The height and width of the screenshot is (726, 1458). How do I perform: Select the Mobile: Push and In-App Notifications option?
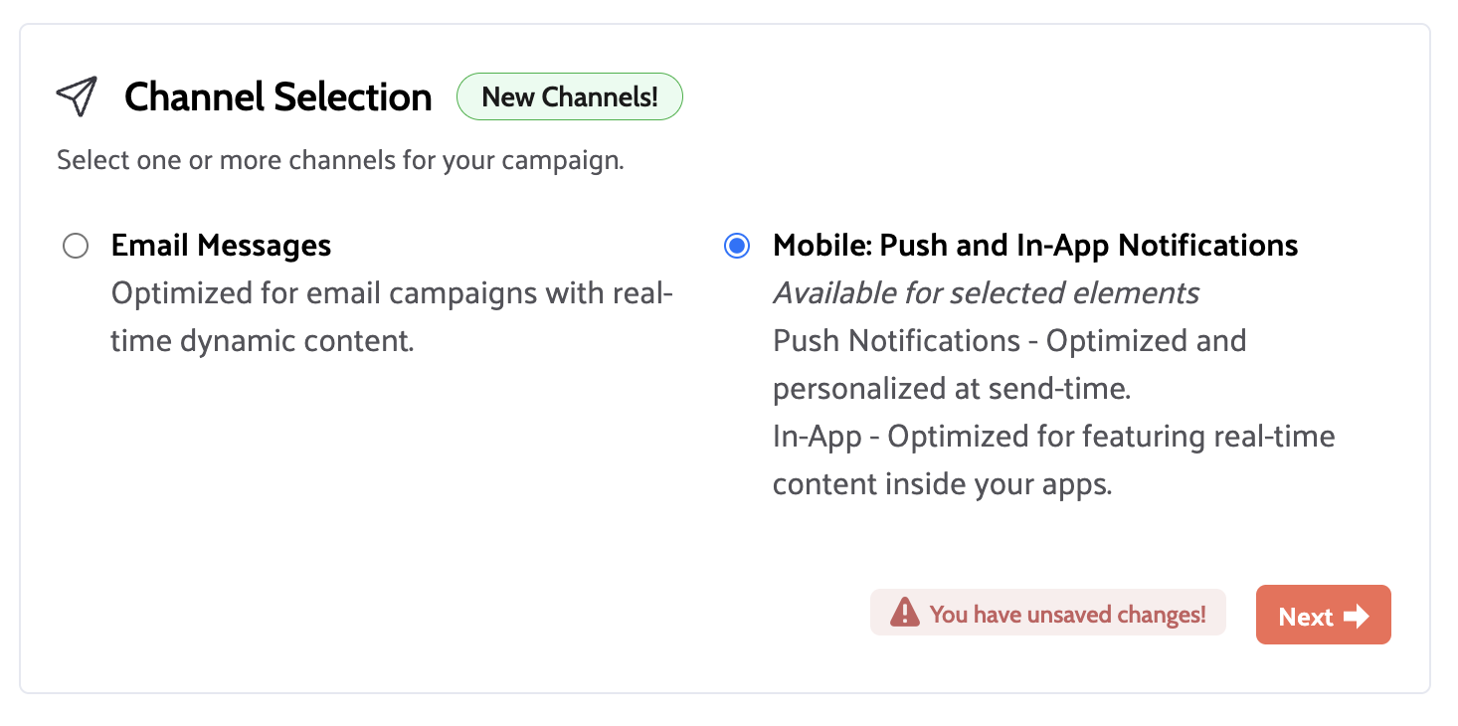coord(736,246)
